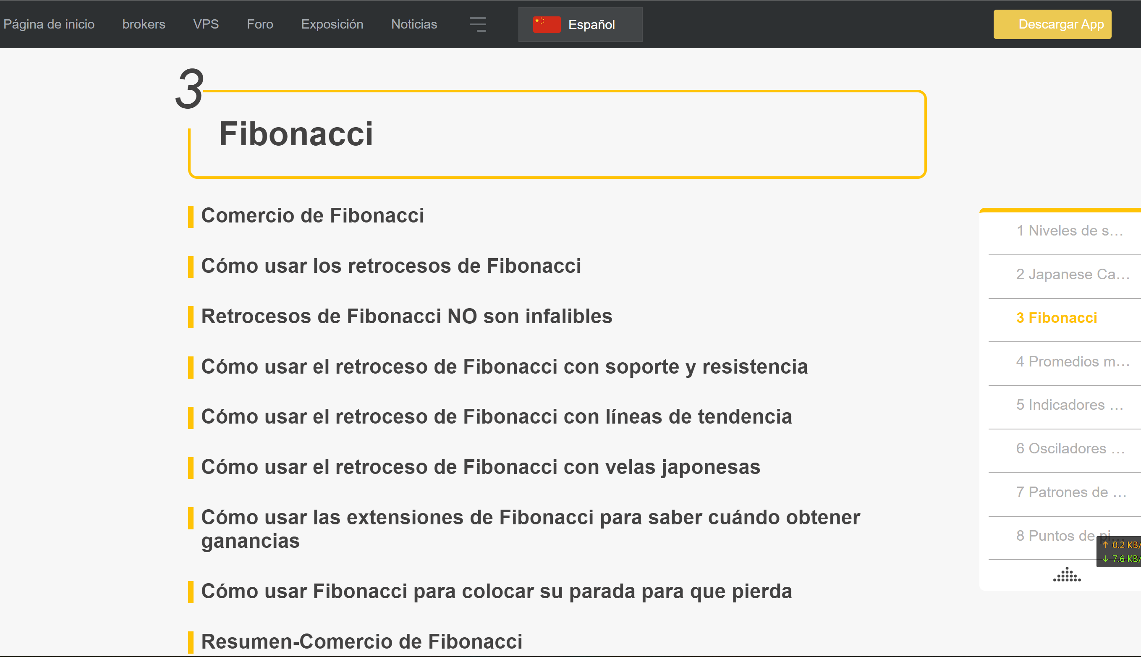Click the flag icon in language selector
The height and width of the screenshot is (657, 1141).
[x=547, y=24]
